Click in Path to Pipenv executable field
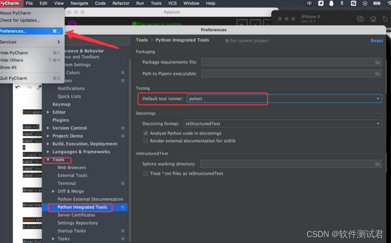The width and height of the screenshot is (391, 243). (x=291, y=74)
